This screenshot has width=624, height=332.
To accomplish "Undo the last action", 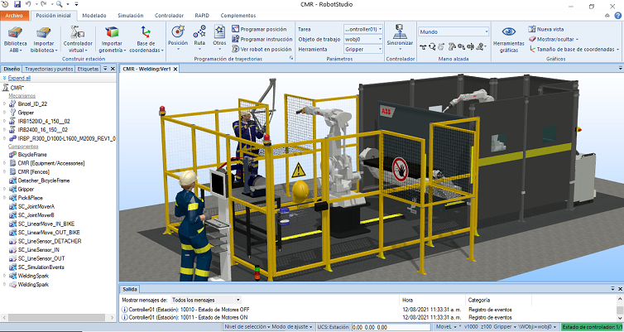I will [x=28, y=4].
